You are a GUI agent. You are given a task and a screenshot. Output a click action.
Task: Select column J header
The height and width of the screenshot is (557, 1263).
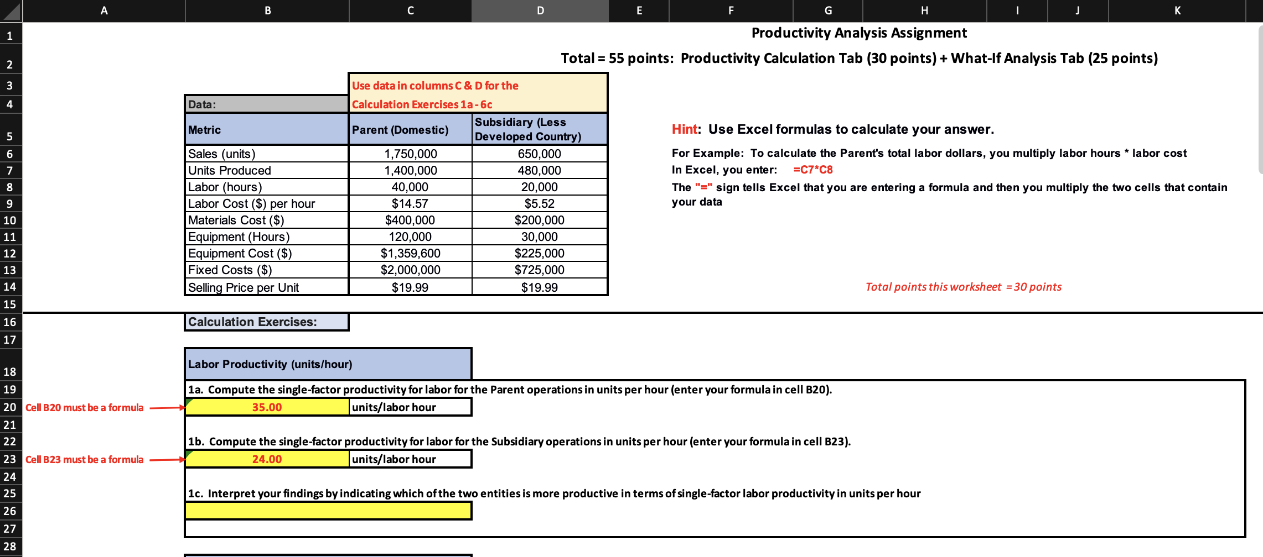pos(1078,10)
